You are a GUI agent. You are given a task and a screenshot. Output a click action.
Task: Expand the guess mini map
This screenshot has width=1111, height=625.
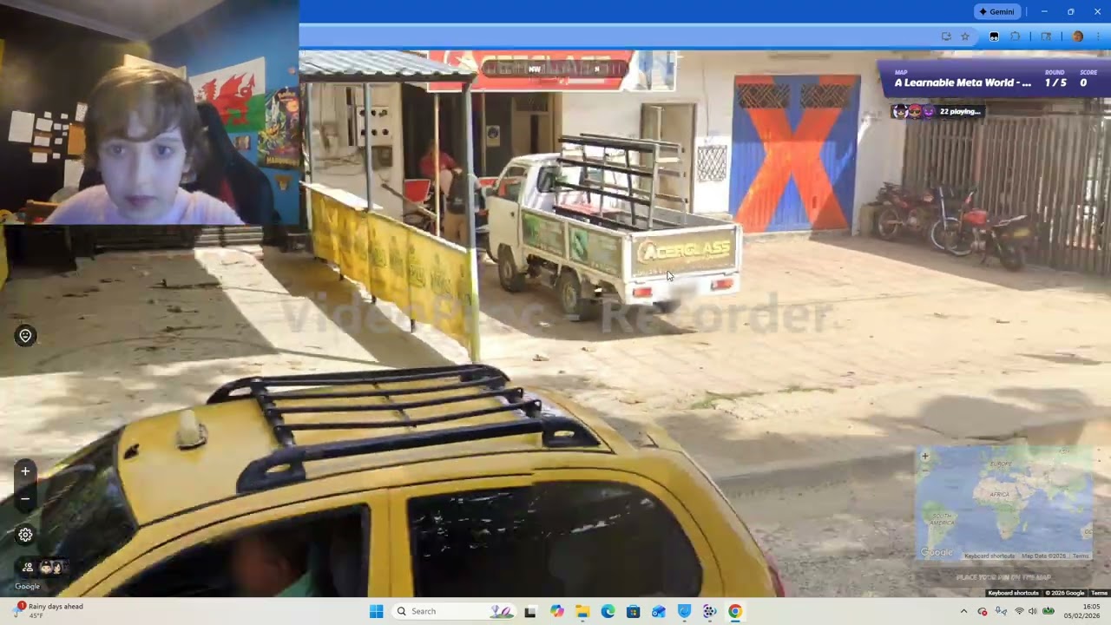(x=1004, y=503)
